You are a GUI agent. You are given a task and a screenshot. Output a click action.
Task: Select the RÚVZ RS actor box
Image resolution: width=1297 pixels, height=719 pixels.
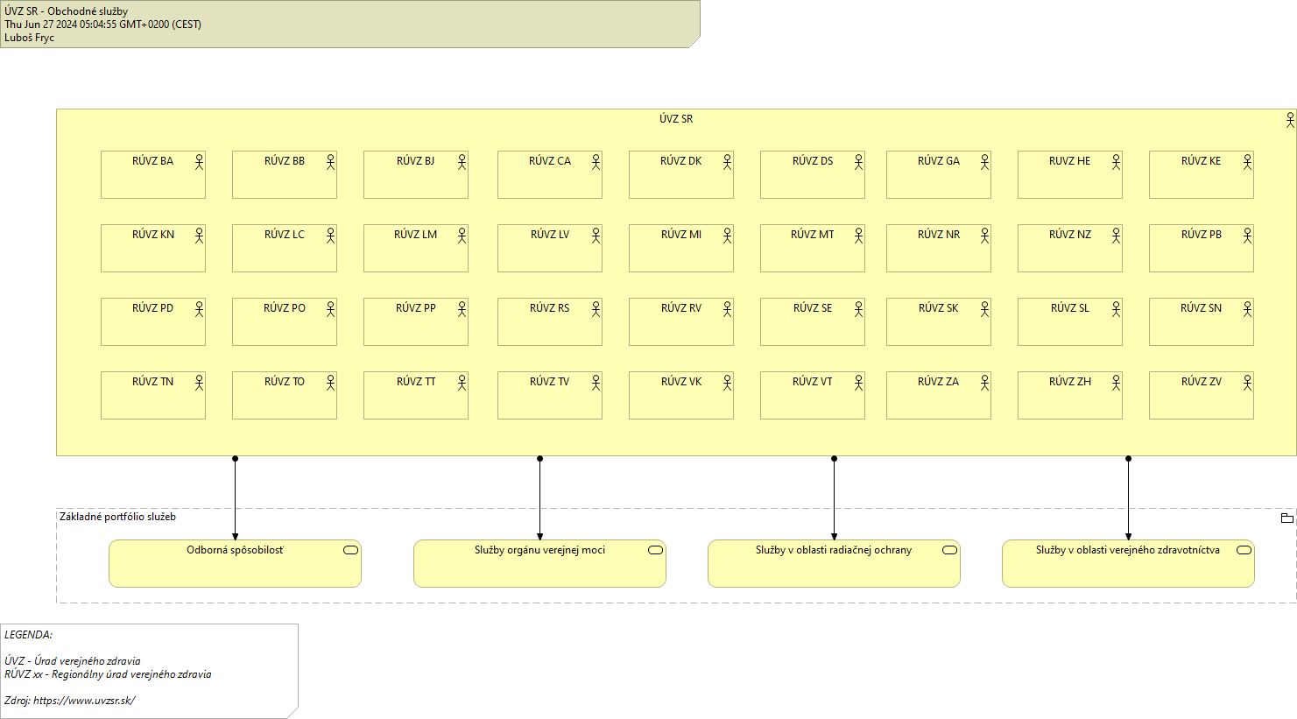tap(550, 322)
